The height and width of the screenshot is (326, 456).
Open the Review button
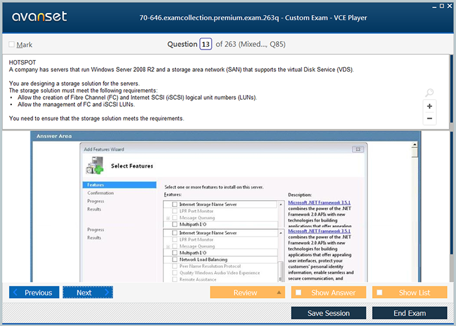coord(248,293)
